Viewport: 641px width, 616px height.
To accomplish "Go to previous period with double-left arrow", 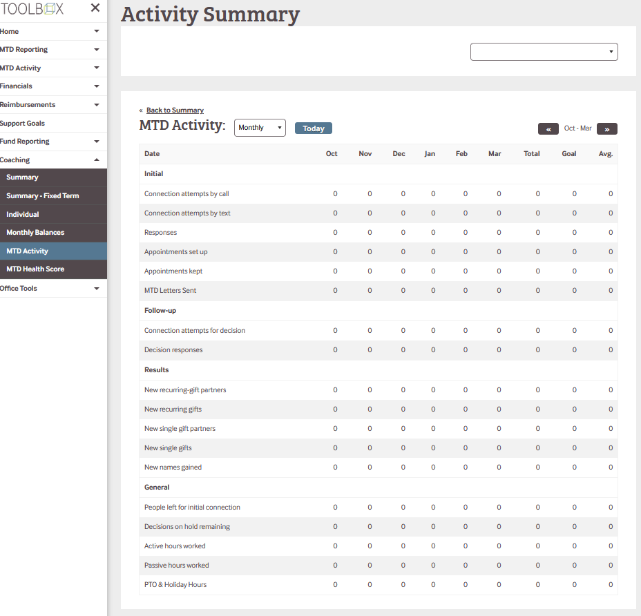I will 548,128.
